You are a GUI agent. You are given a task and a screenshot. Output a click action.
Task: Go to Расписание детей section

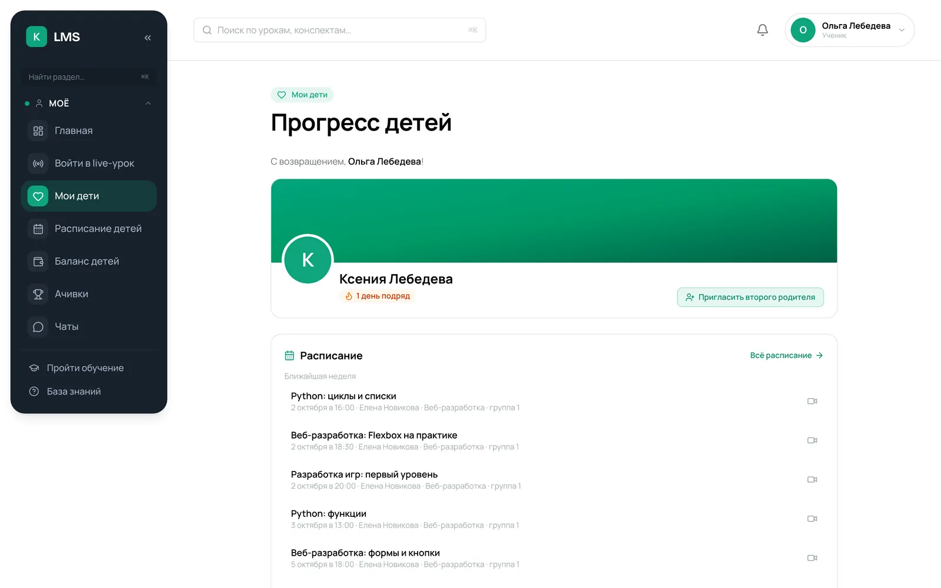tap(89, 229)
